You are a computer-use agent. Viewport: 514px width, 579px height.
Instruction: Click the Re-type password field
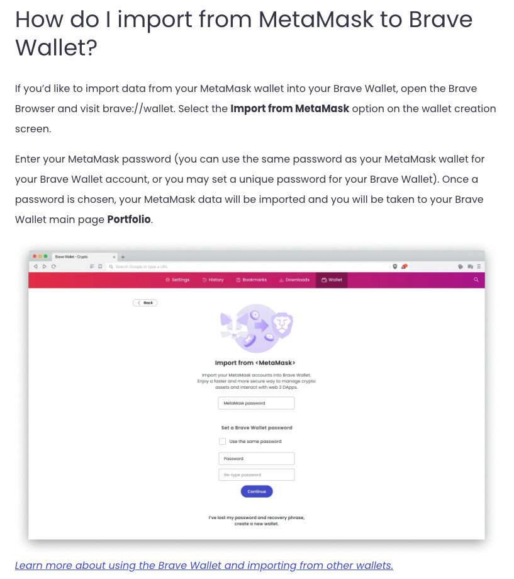coord(257,475)
